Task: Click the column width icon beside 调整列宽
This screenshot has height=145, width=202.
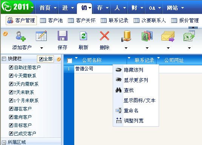Action: pos(119,121)
